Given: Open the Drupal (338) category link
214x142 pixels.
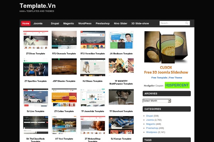Looking at the screenshot, I should pyautogui.click(x=149, y=116).
